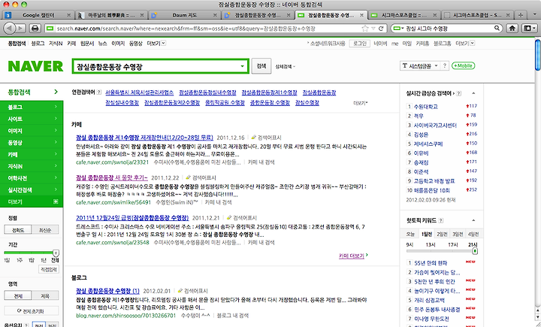This screenshot has width=541, height=327.
Task: Click the print icon in the toolbar
Action: coord(35,29)
